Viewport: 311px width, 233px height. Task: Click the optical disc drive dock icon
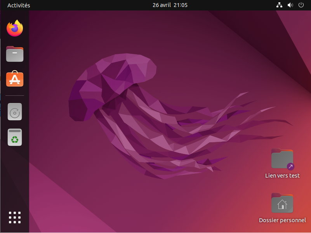tap(15, 112)
